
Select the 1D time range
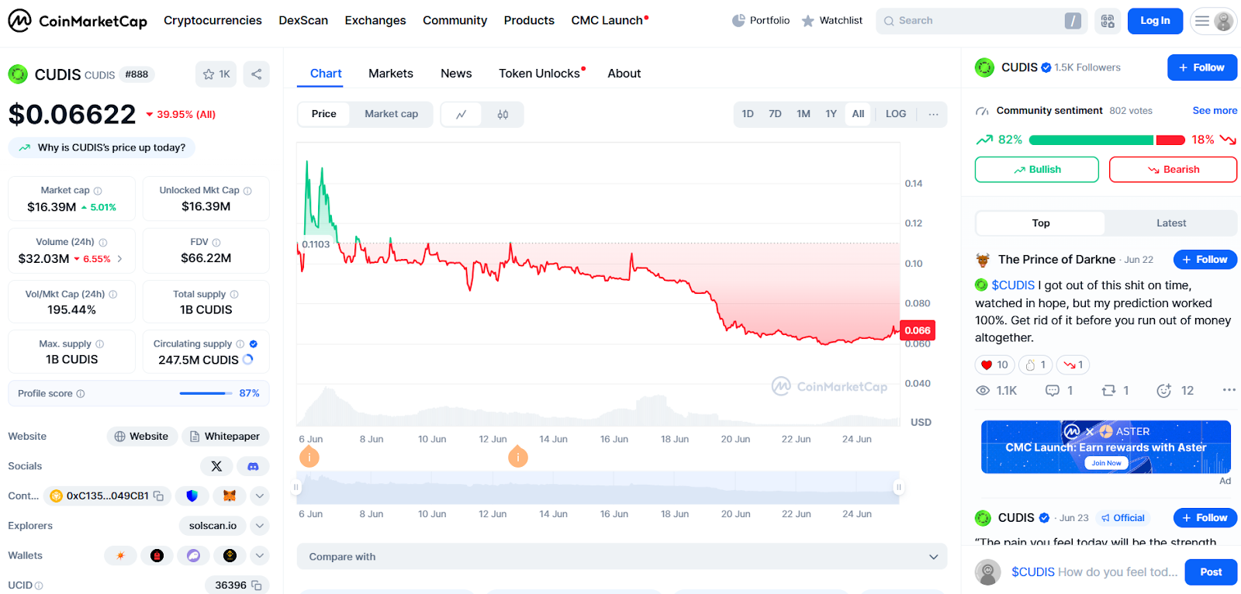[x=748, y=114]
